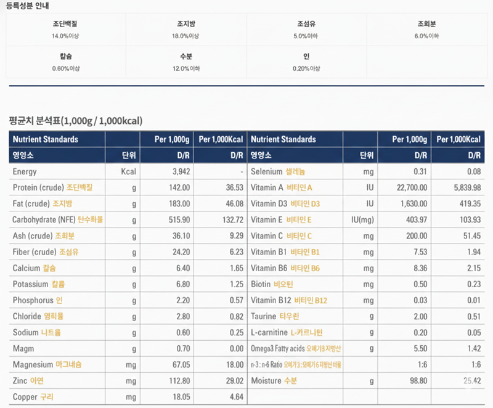Click the 조회분 6.0%이하 cell

pyautogui.click(x=426, y=30)
